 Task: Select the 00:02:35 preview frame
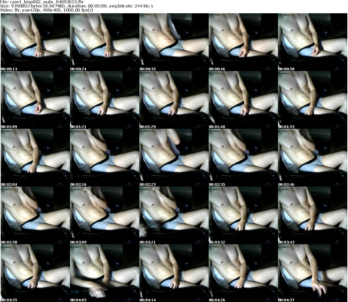point(243,158)
